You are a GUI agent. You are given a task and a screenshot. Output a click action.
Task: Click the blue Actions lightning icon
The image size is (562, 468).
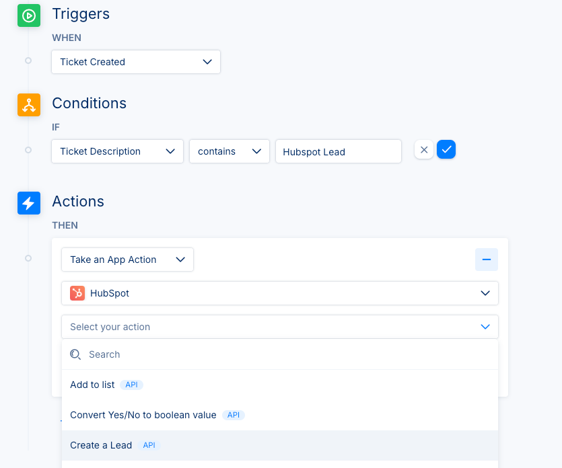[29, 203]
